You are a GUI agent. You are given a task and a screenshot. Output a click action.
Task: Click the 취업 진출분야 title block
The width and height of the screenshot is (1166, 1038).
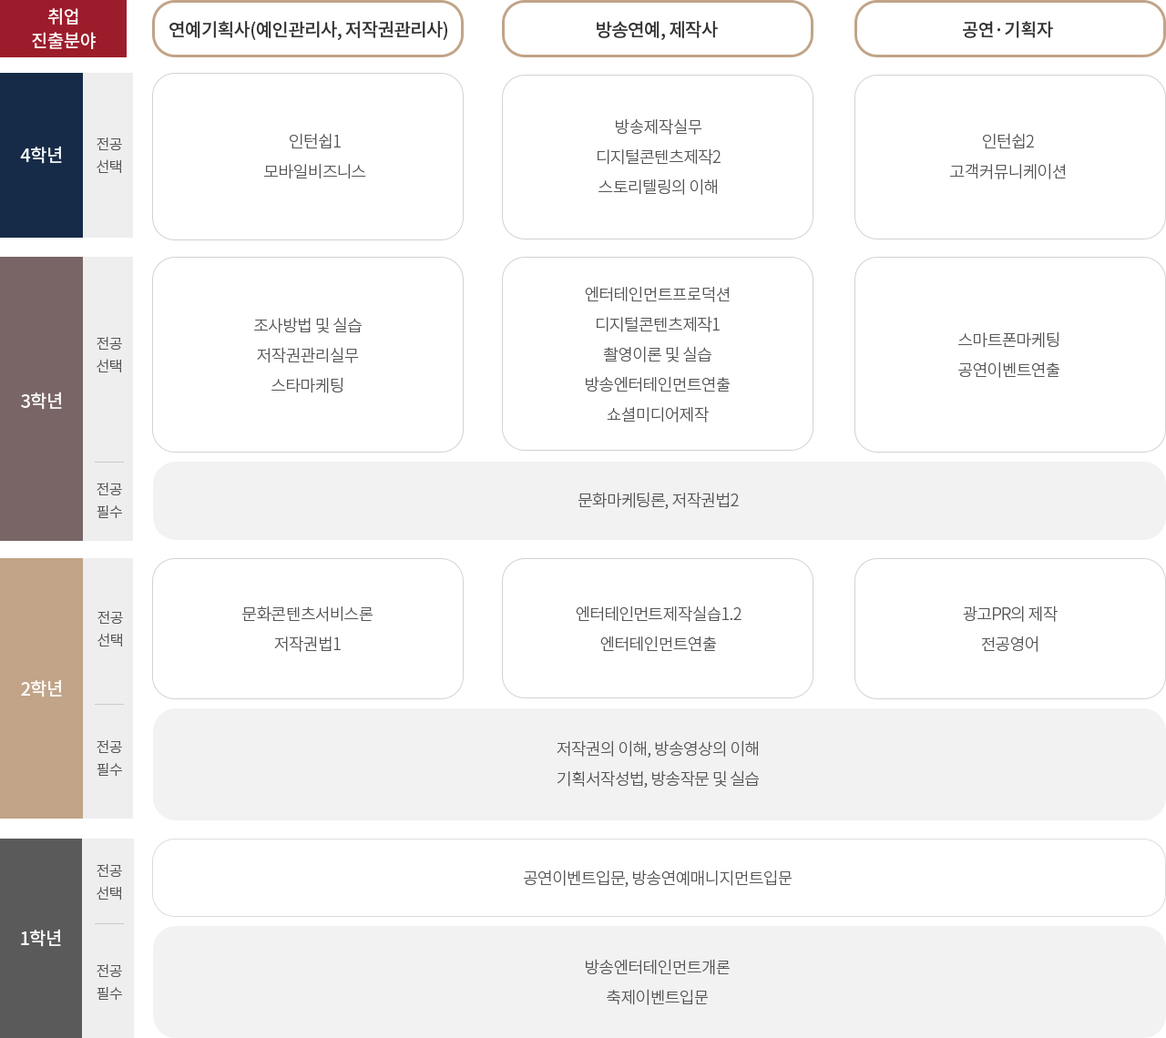63,28
